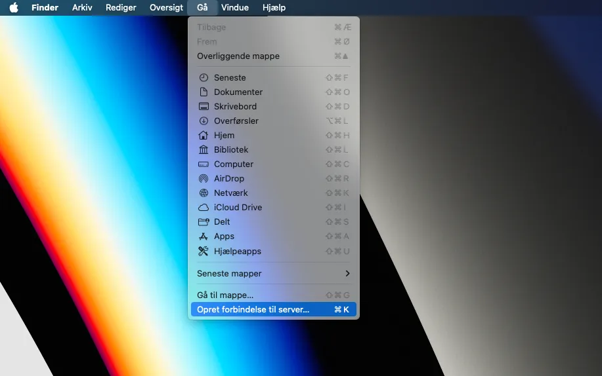Open AirDrop via its radar icon
Image resolution: width=602 pixels, height=376 pixels.
(204, 178)
